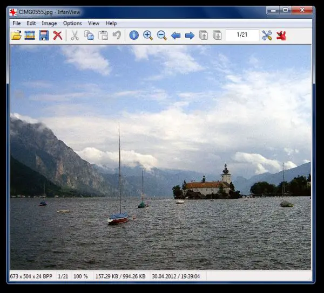The height and width of the screenshot is (293, 324).
Task: Maximize the IrfanView window
Action: point(286,10)
